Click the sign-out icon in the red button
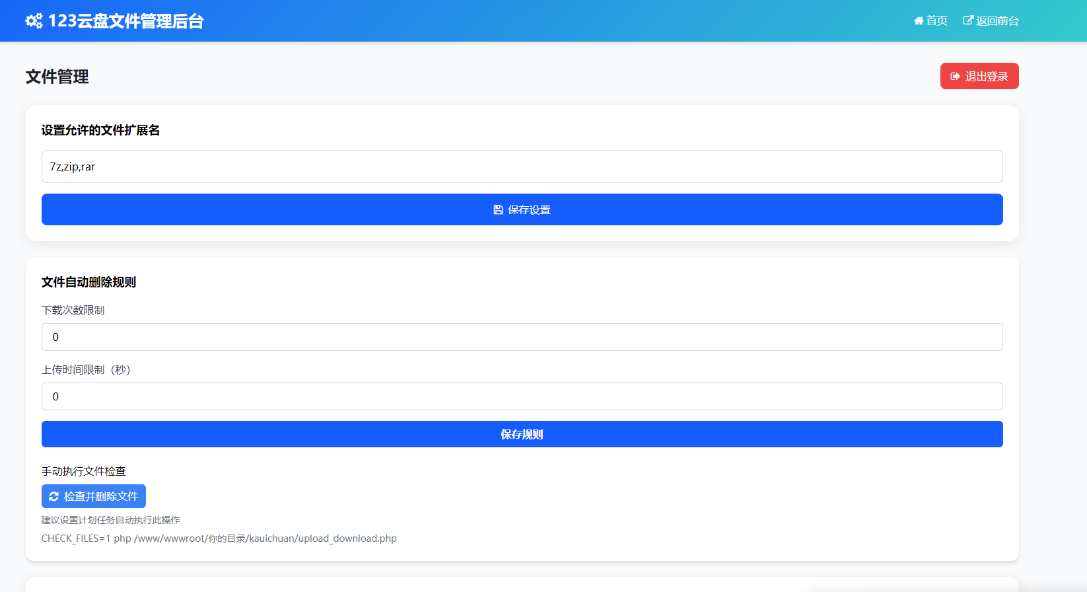 [955, 77]
